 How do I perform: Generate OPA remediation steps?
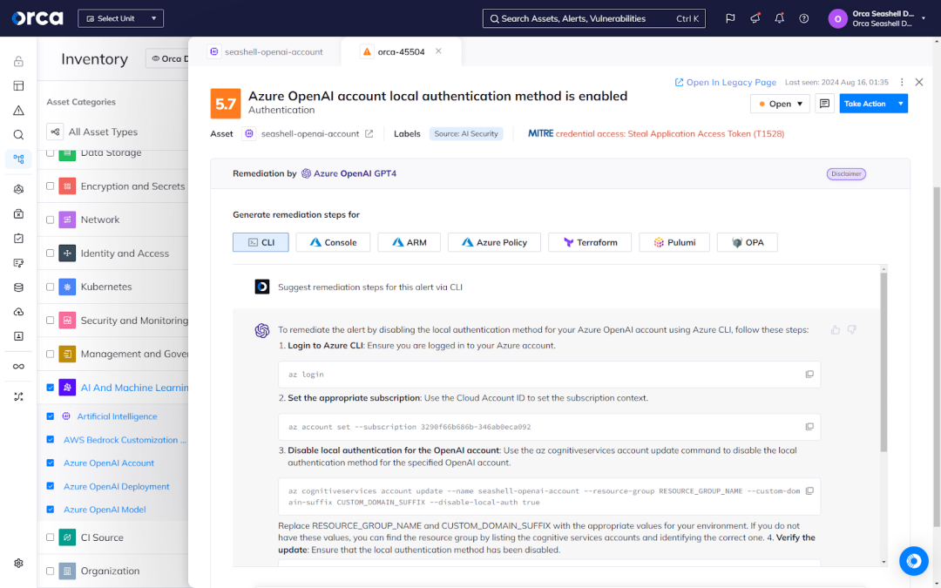tap(748, 242)
